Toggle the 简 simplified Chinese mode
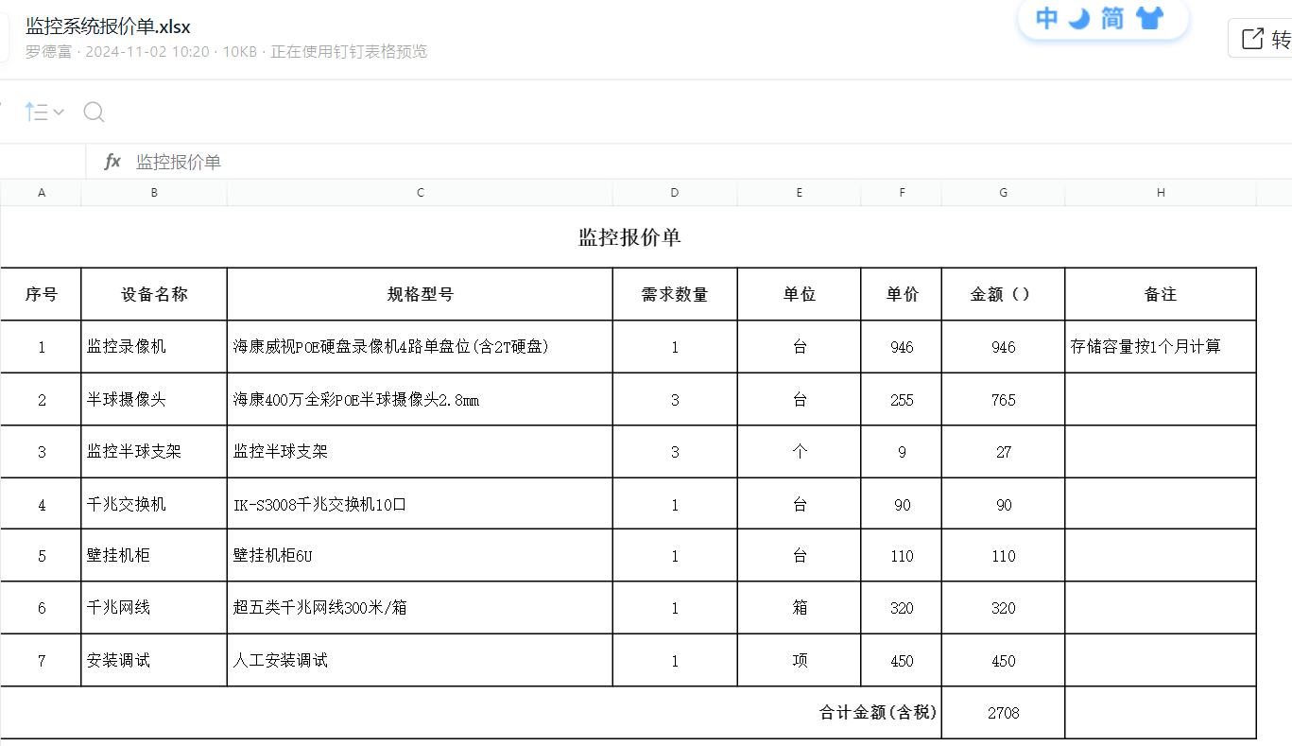Screen dimensions: 1292x746 tap(1112, 19)
